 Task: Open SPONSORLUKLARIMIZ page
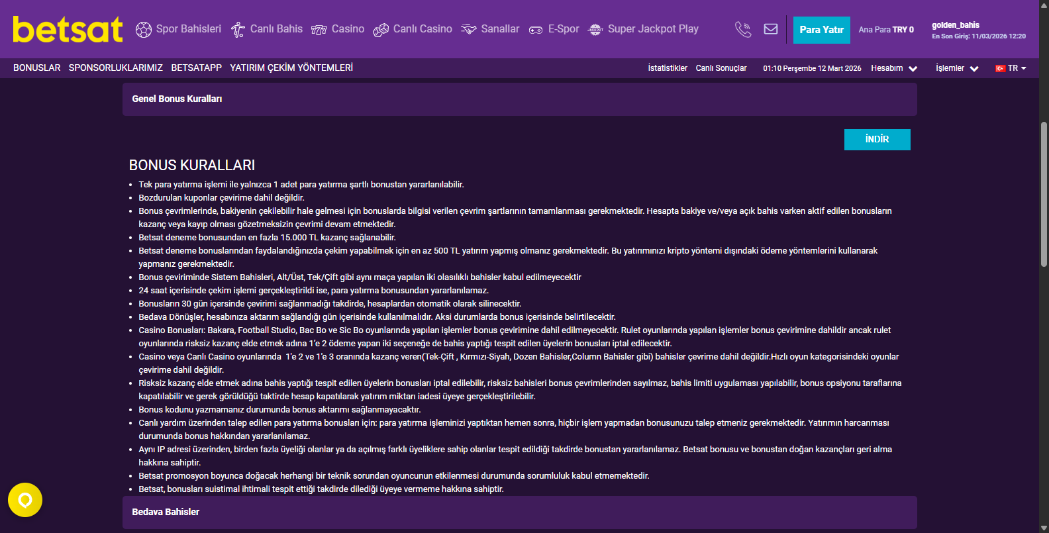[x=116, y=68]
